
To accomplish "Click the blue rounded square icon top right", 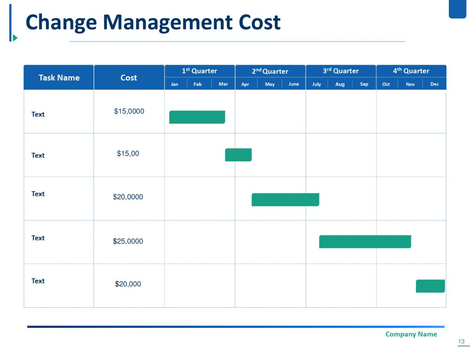I will (x=457, y=10).
